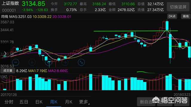Click the 总值 value 32.14万亿
The image size is (191, 107).
pos(155,4)
